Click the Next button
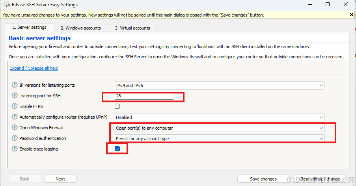The width and height of the screenshot is (356, 186). 60,179
